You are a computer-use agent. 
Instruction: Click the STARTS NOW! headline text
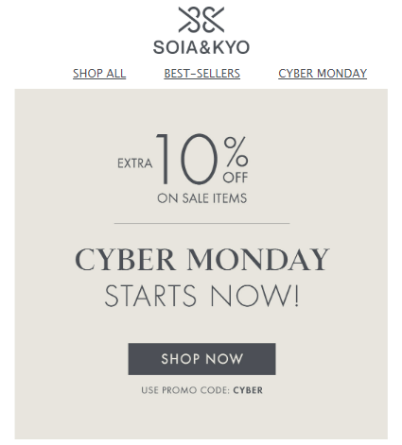coord(201,296)
